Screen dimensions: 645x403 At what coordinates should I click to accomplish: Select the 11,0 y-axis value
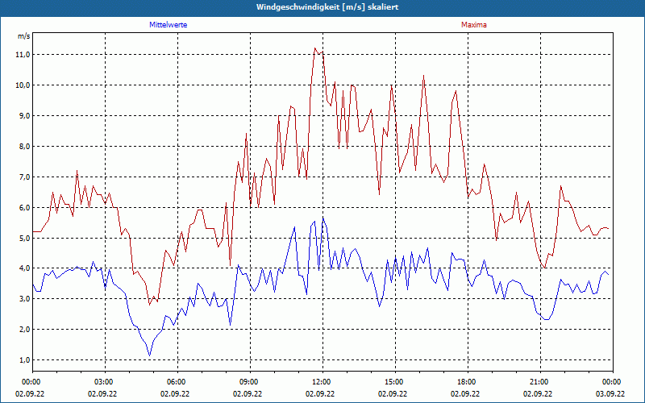click(x=23, y=54)
